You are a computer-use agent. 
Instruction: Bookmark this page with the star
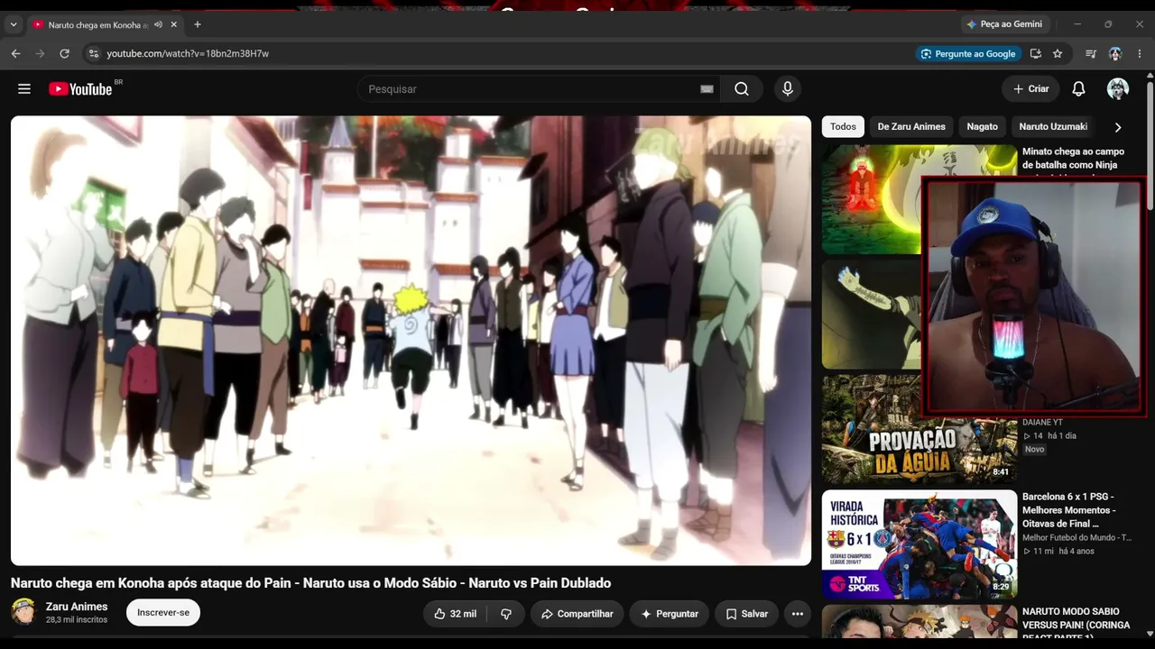pos(1058,54)
